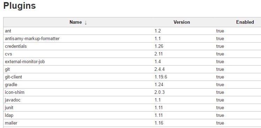
Task: Select the antisamy-markup-formatter plugin row
Action: 132,39
